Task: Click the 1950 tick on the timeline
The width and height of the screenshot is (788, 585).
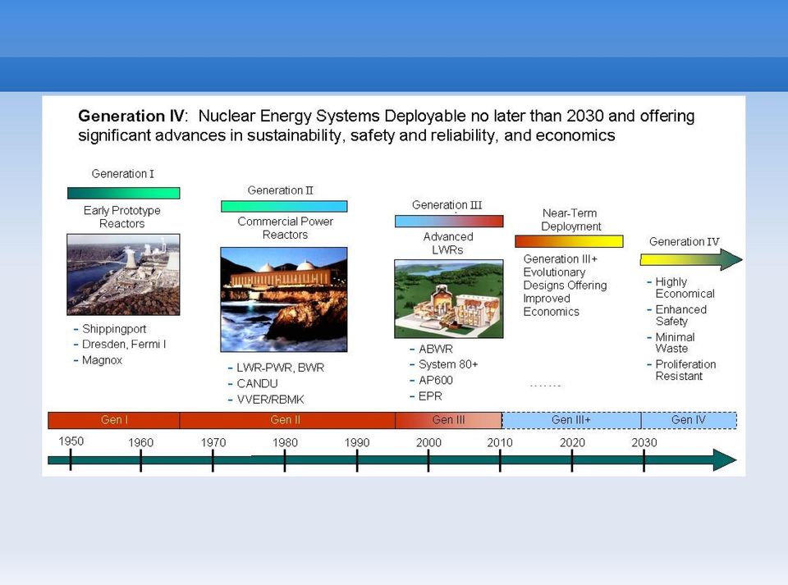Action: 71,460
